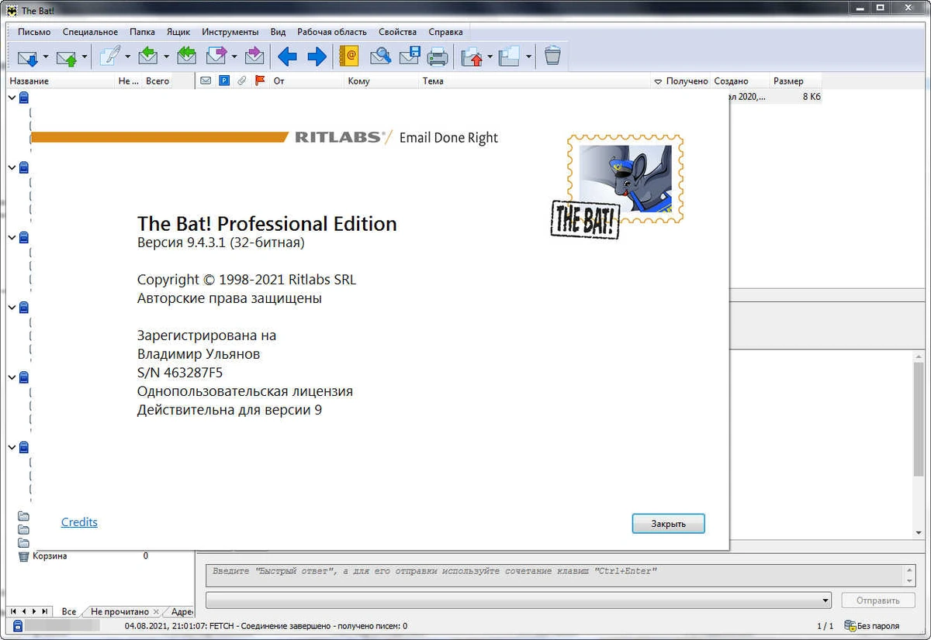Open the receive mail dropdown arrow

point(45,57)
